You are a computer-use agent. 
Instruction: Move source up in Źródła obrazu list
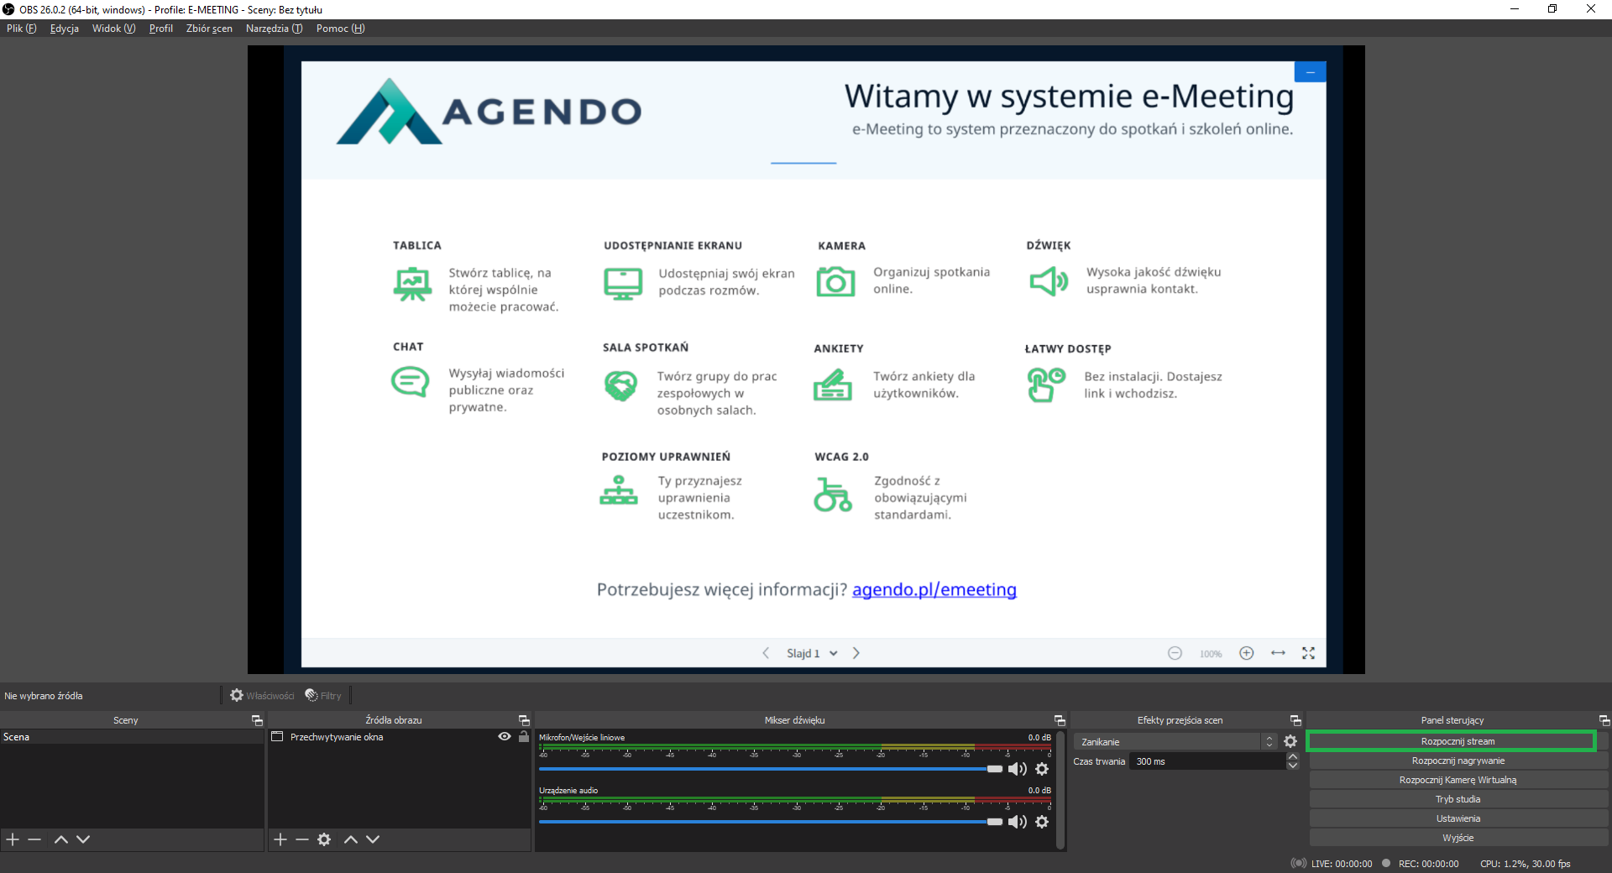[x=351, y=839]
